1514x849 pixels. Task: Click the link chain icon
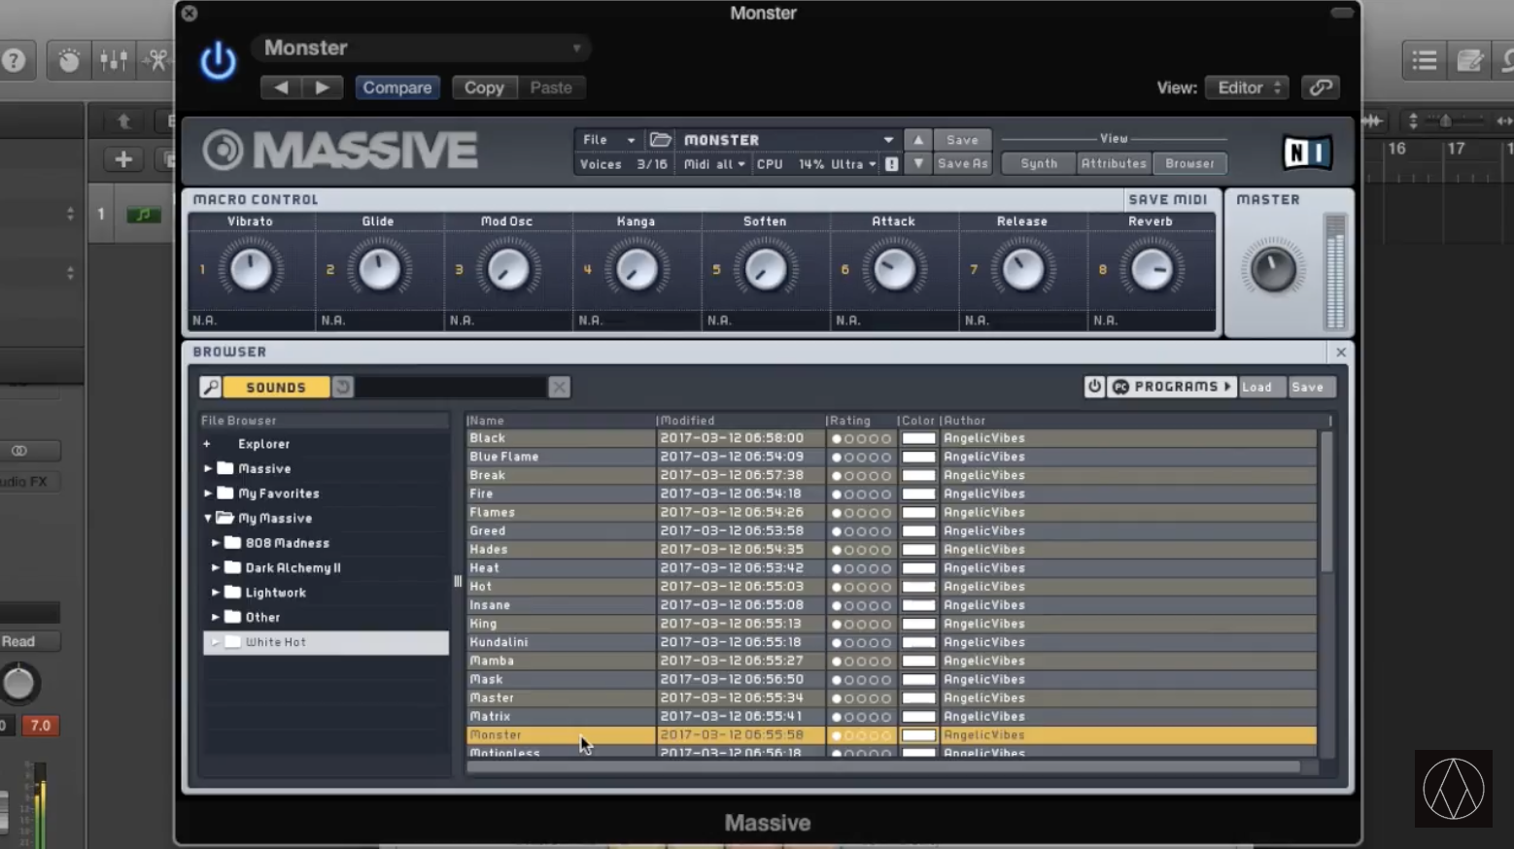(x=1320, y=87)
